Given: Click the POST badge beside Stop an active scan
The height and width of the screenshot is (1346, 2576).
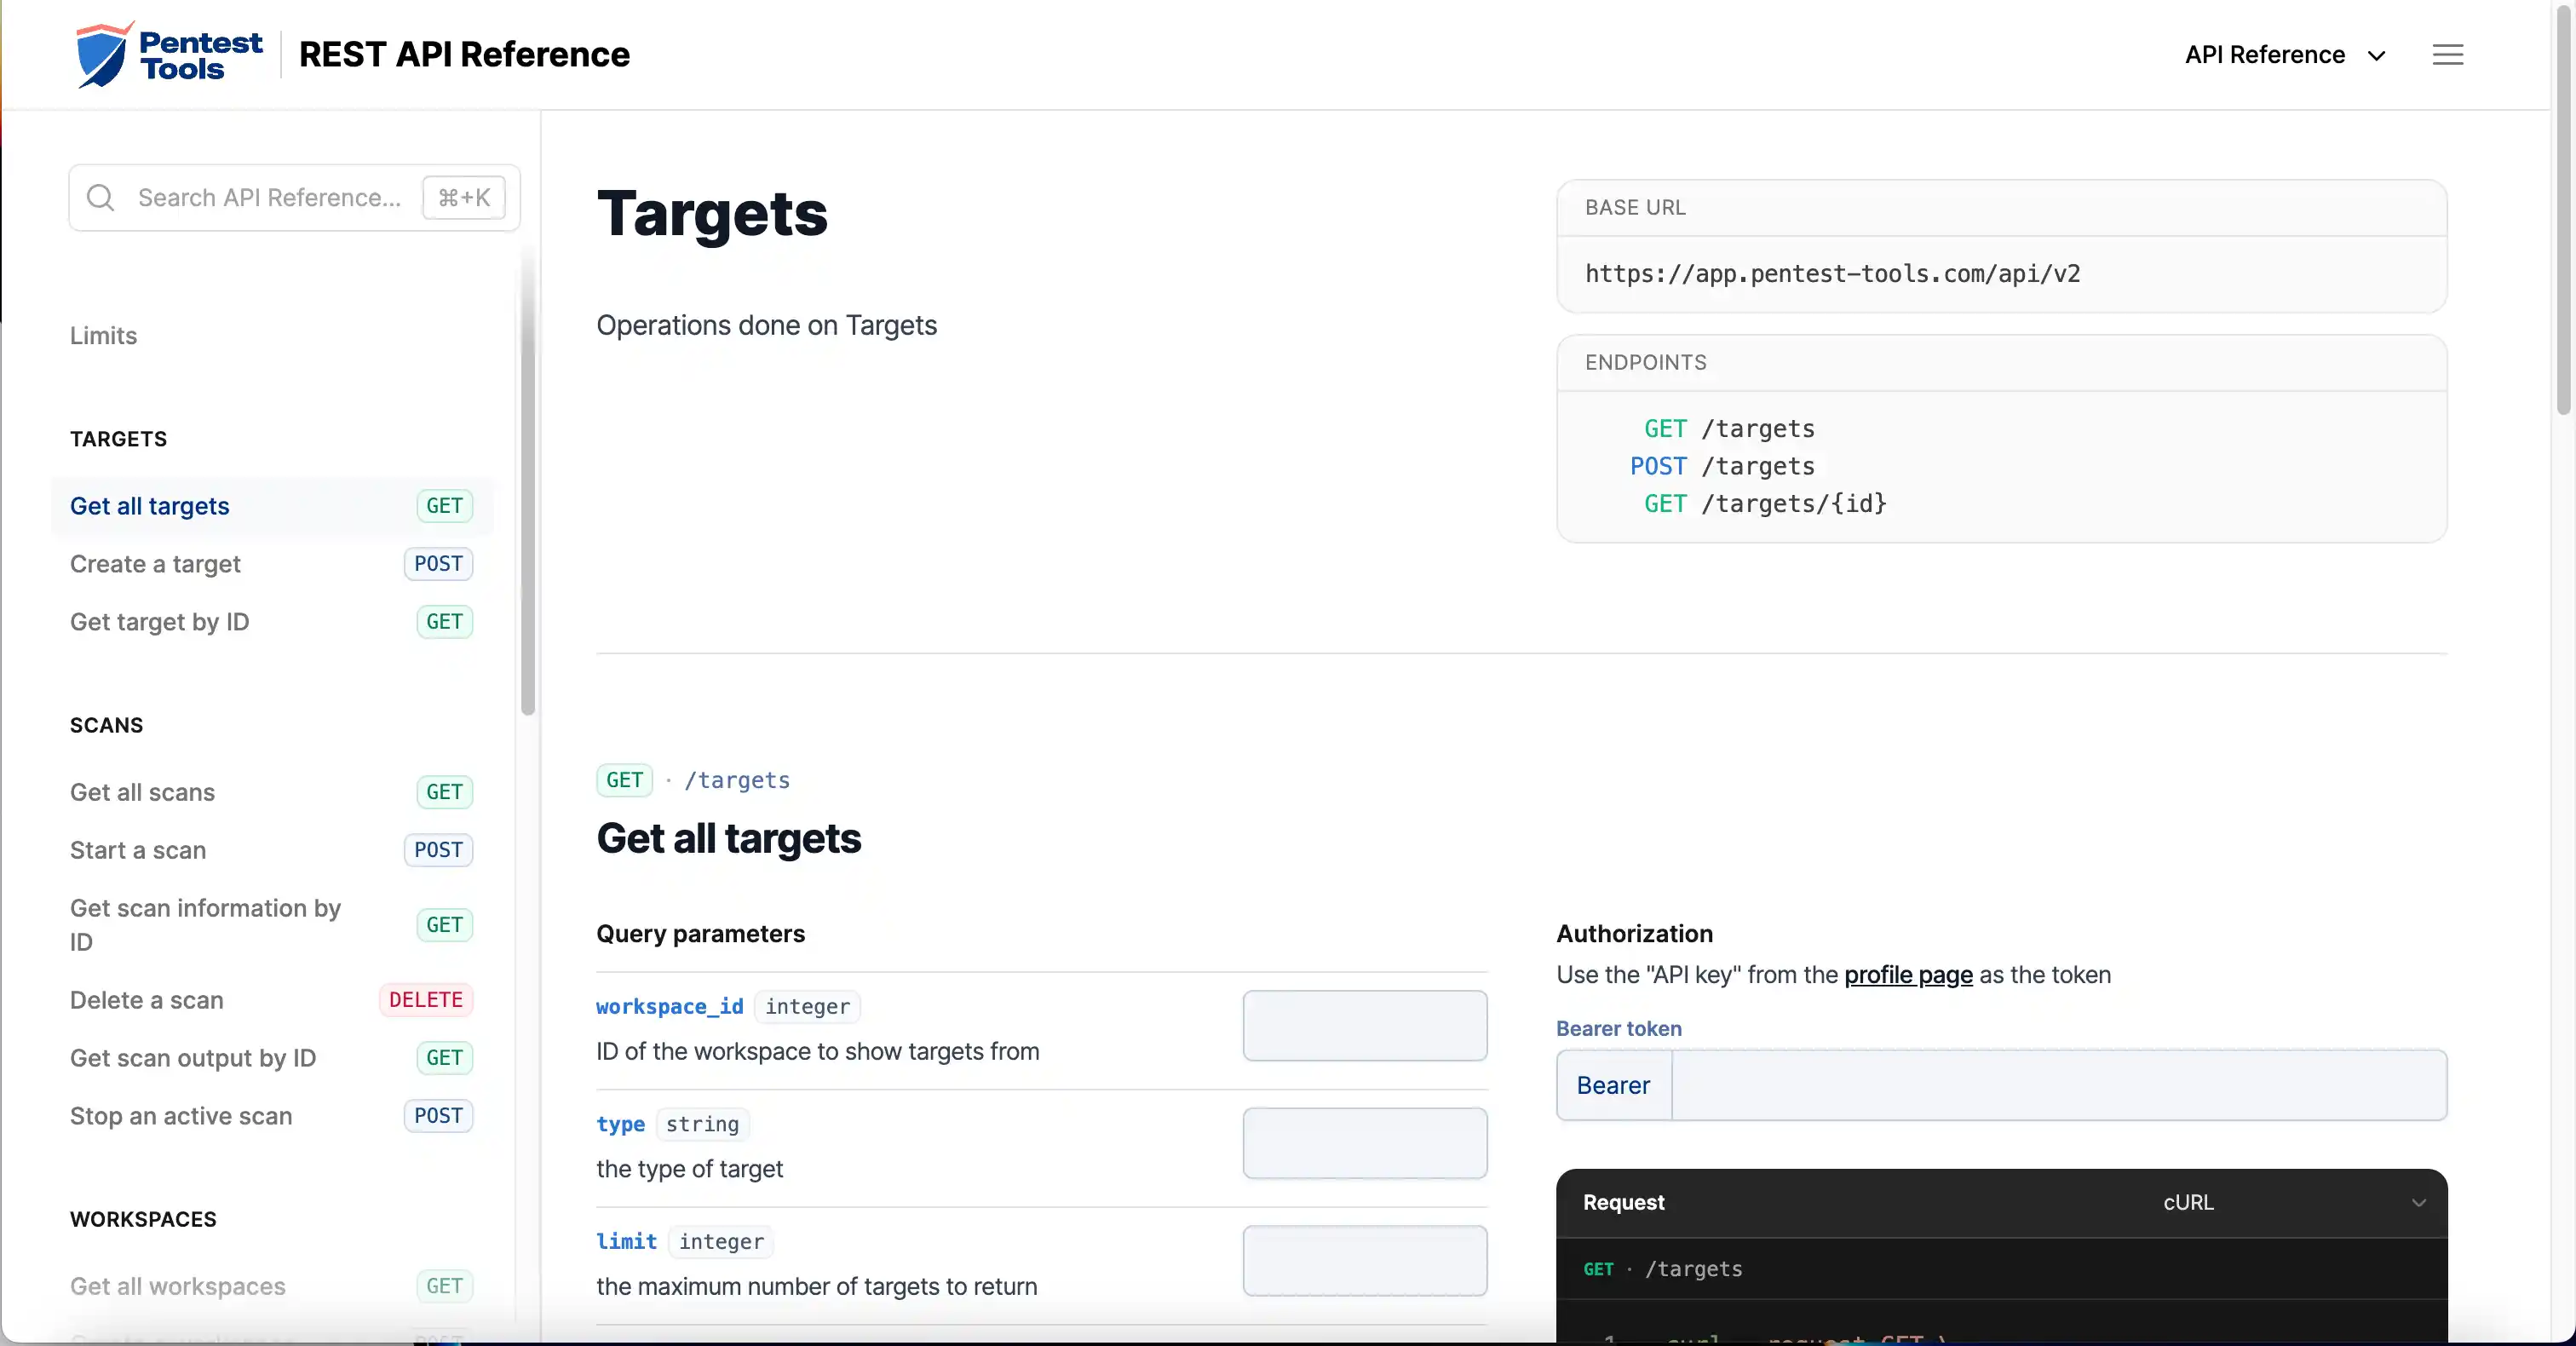Looking at the screenshot, I should click(x=437, y=1117).
